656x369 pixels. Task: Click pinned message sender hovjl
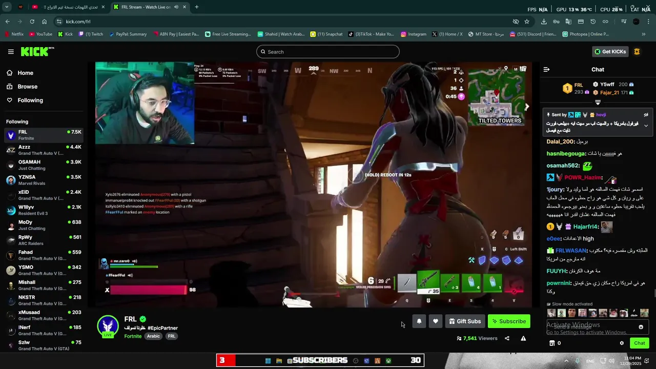coord(601,115)
